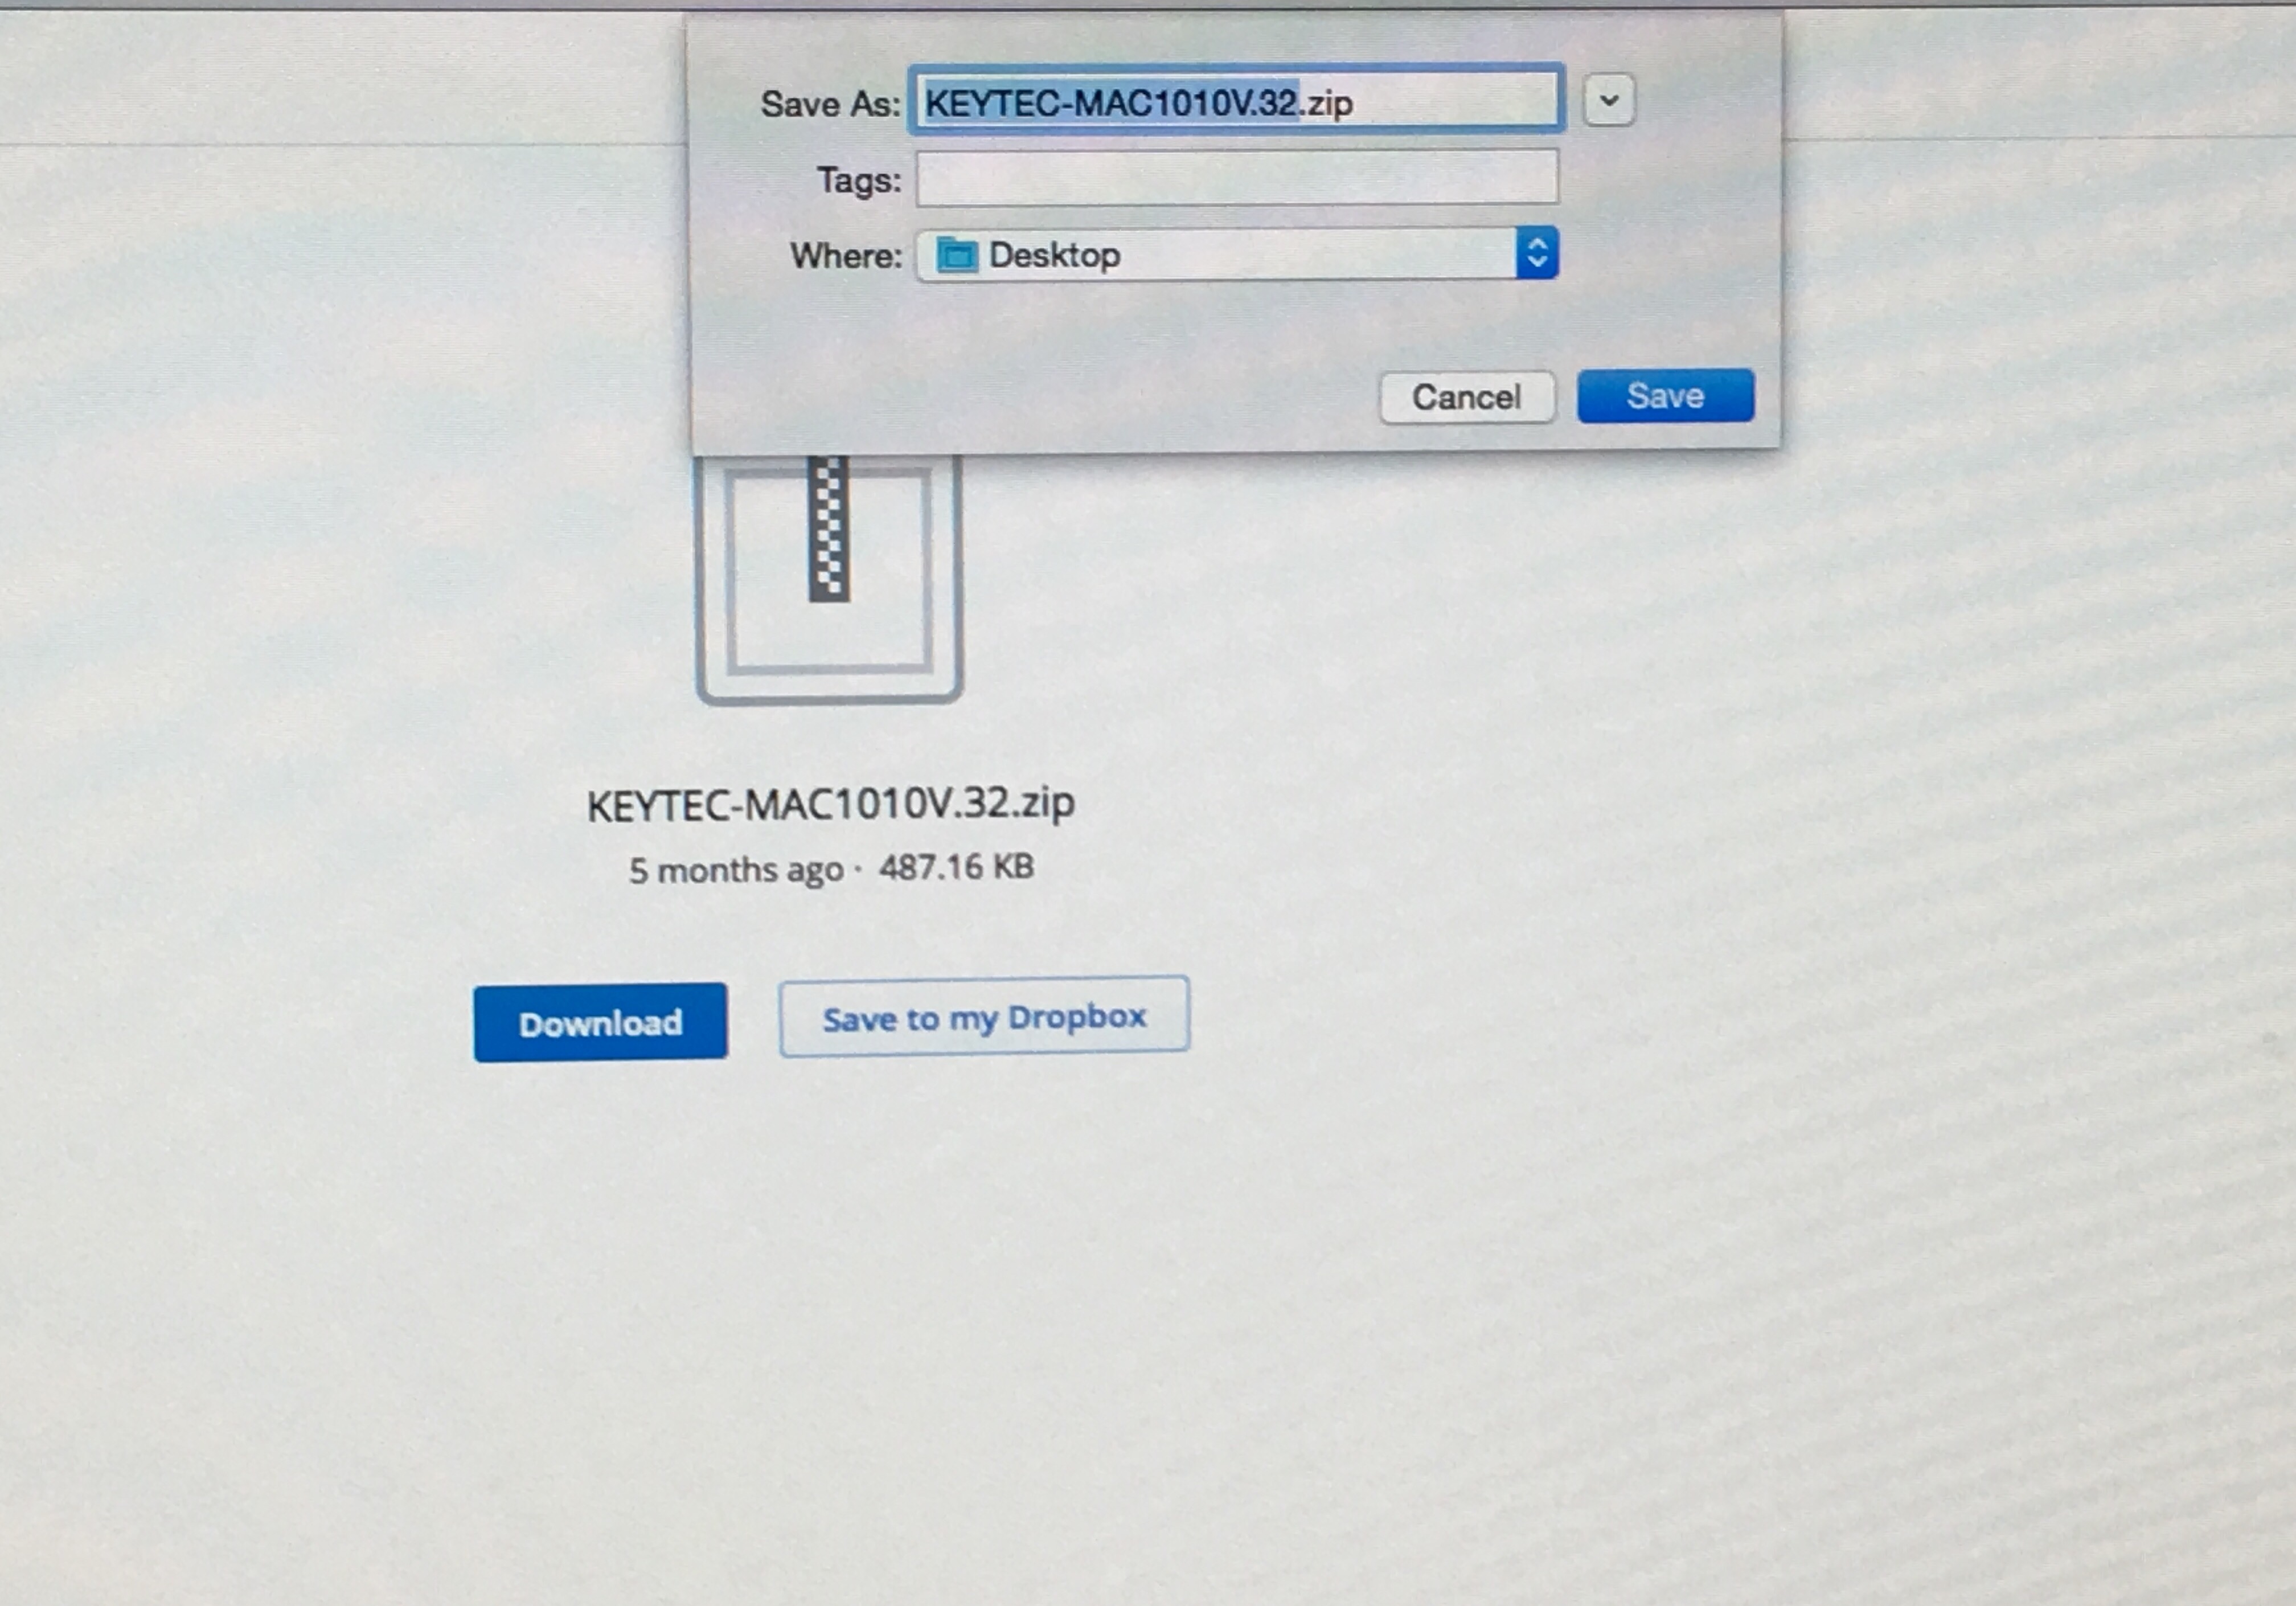The image size is (2296, 1606).
Task: Choose Save to my Dropbox
Action: (984, 1017)
